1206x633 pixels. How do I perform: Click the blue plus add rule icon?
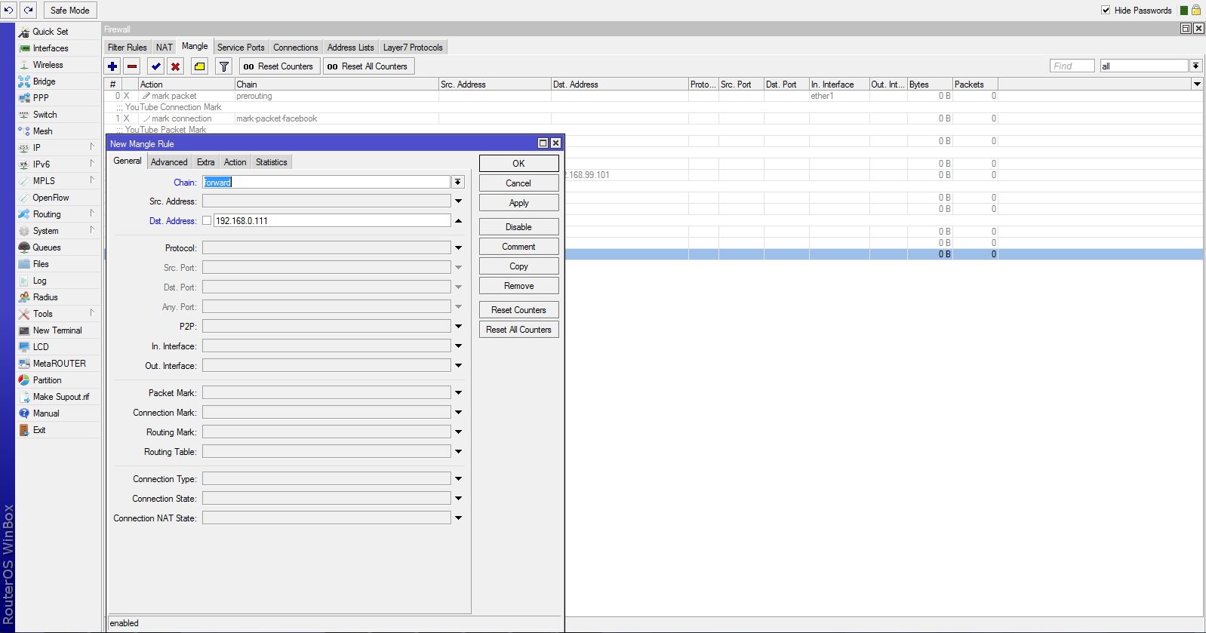pos(112,66)
